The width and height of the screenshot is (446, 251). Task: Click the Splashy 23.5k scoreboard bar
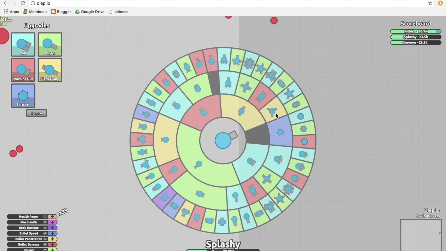(x=416, y=37)
